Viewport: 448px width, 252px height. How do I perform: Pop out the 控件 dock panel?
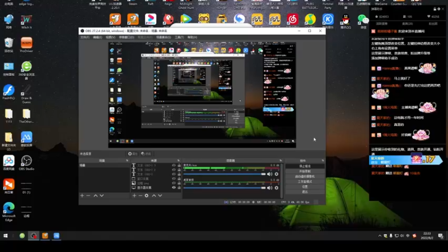point(323,161)
